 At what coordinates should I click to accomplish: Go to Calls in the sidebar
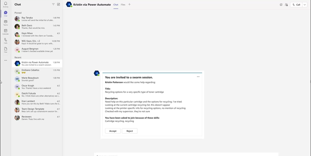pos(5,41)
